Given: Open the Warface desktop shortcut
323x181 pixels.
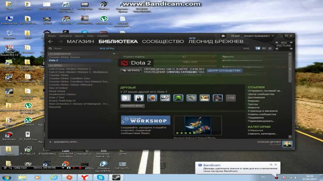Looking at the screenshot, I should [104, 6].
